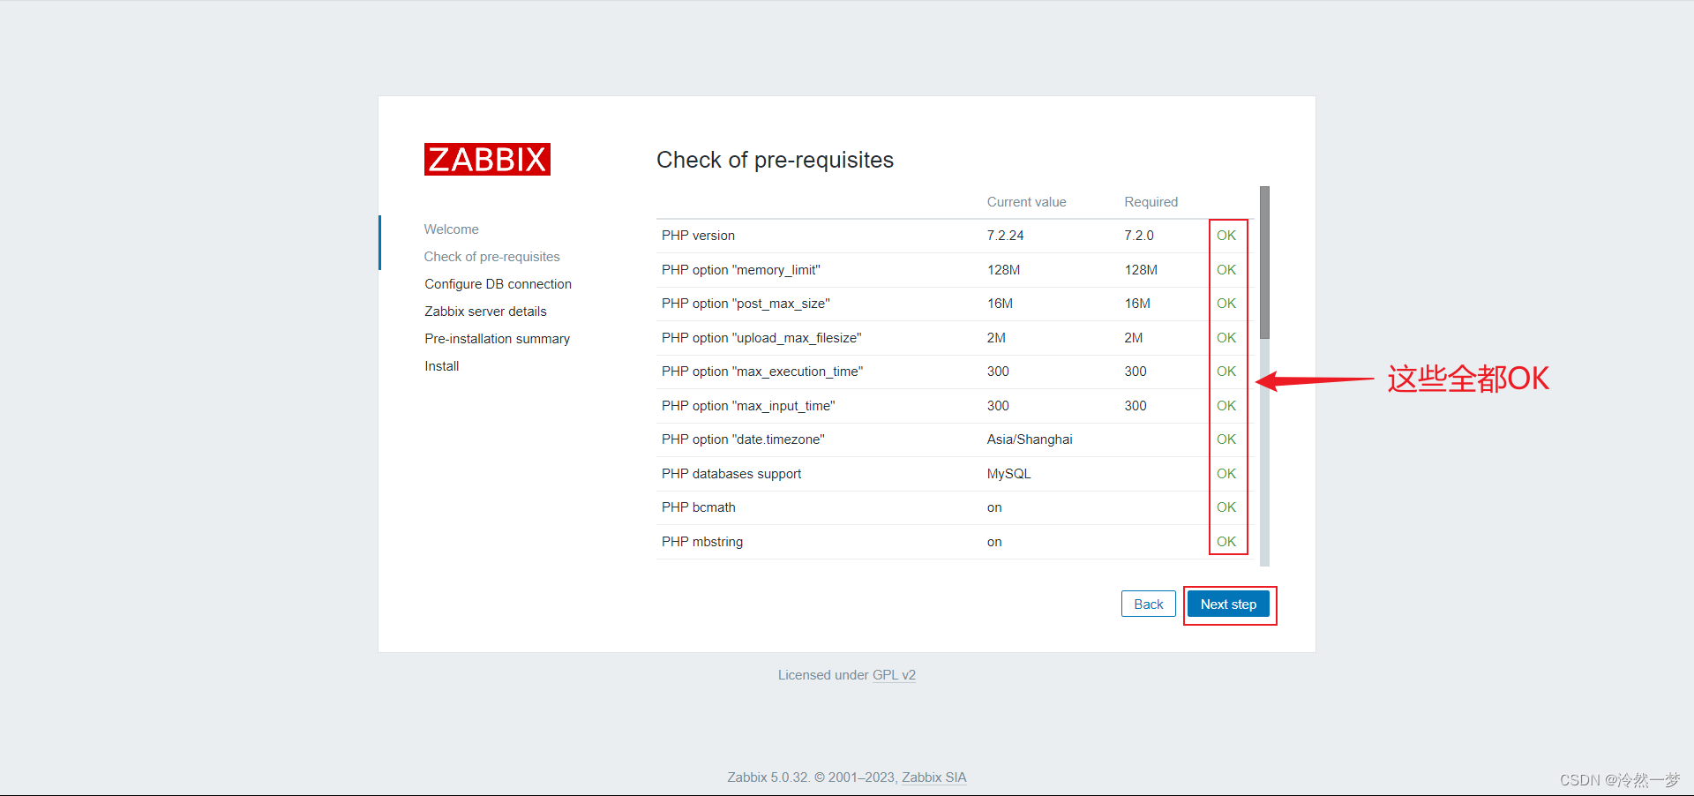This screenshot has width=1694, height=796.
Task: Click the pre-requisites list scrollbar thumb
Action: coord(1264,262)
